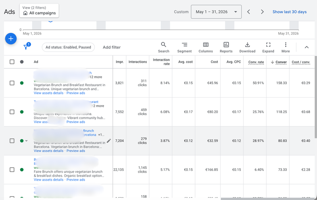Screen dimensions: 317x200
Task: Select the checkbox for the 7,552 impressions ad
Action: click(x=12, y=112)
